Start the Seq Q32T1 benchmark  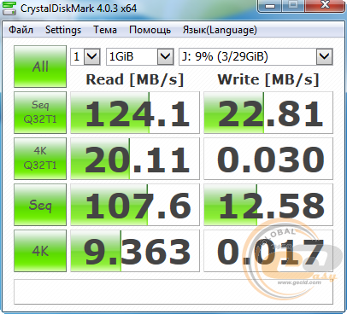(40, 113)
